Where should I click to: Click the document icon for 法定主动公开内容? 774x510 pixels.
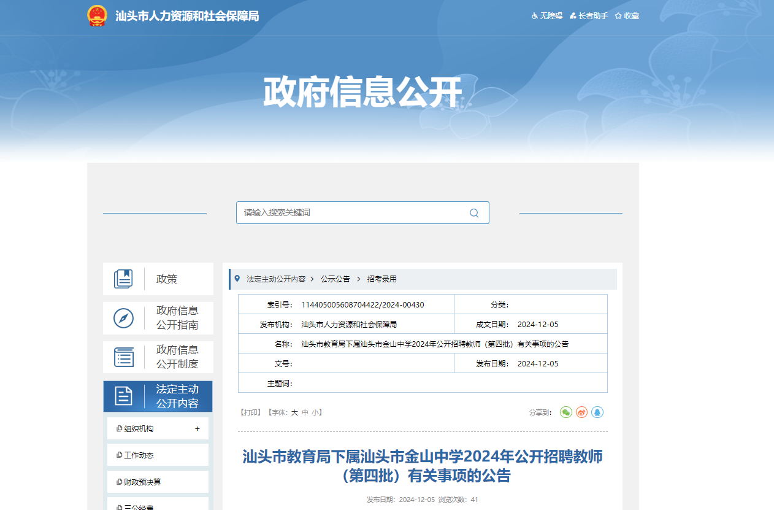coord(123,396)
